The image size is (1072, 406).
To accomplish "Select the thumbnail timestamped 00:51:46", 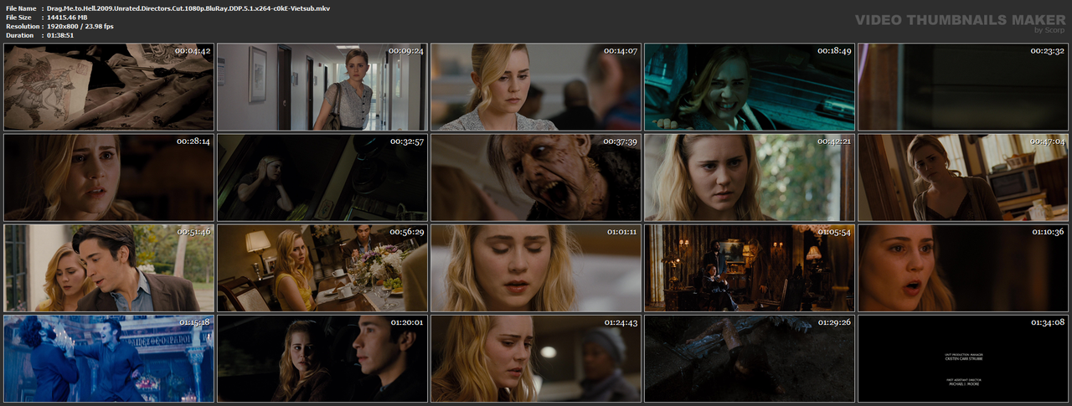I will pyautogui.click(x=109, y=268).
